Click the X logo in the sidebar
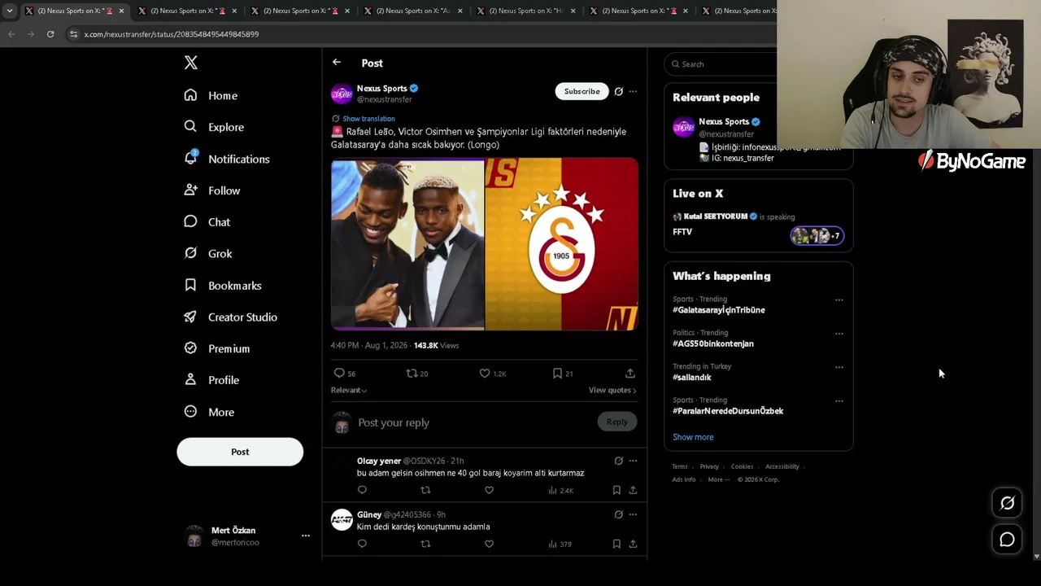This screenshot has height=586, width=1041. [x=190, y=63]
